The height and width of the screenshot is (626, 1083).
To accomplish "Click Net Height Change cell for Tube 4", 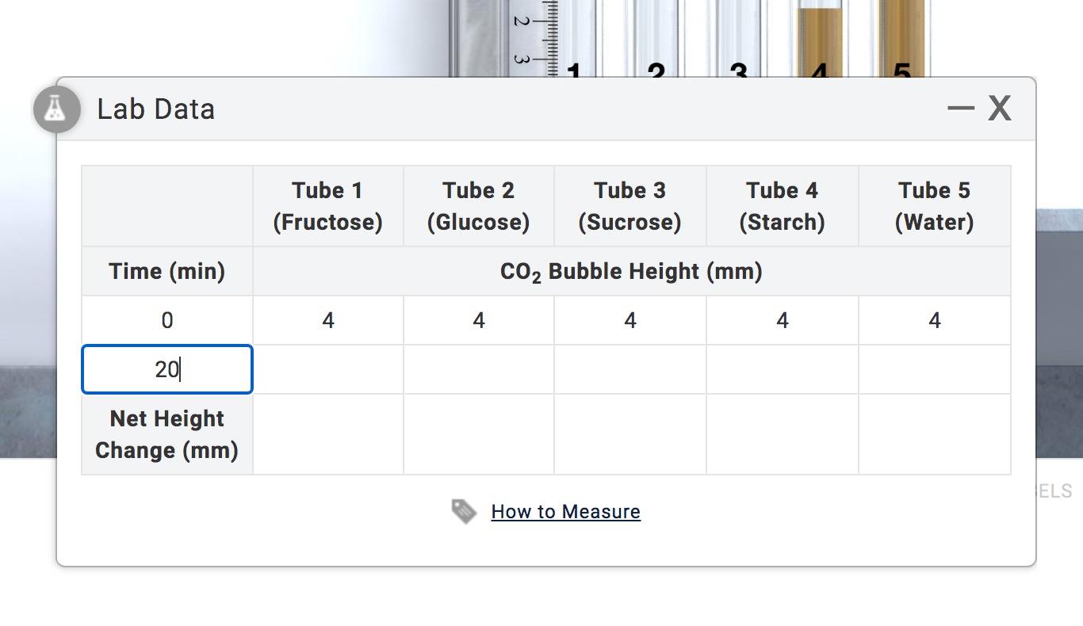I will 783,434.
